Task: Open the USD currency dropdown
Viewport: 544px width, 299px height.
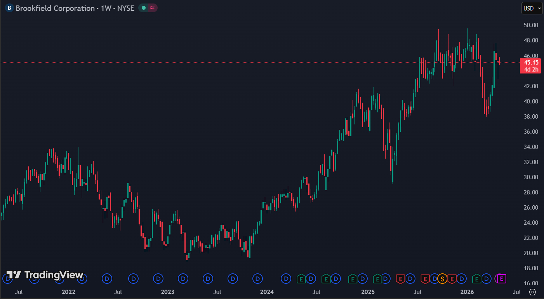Action: 532,8
